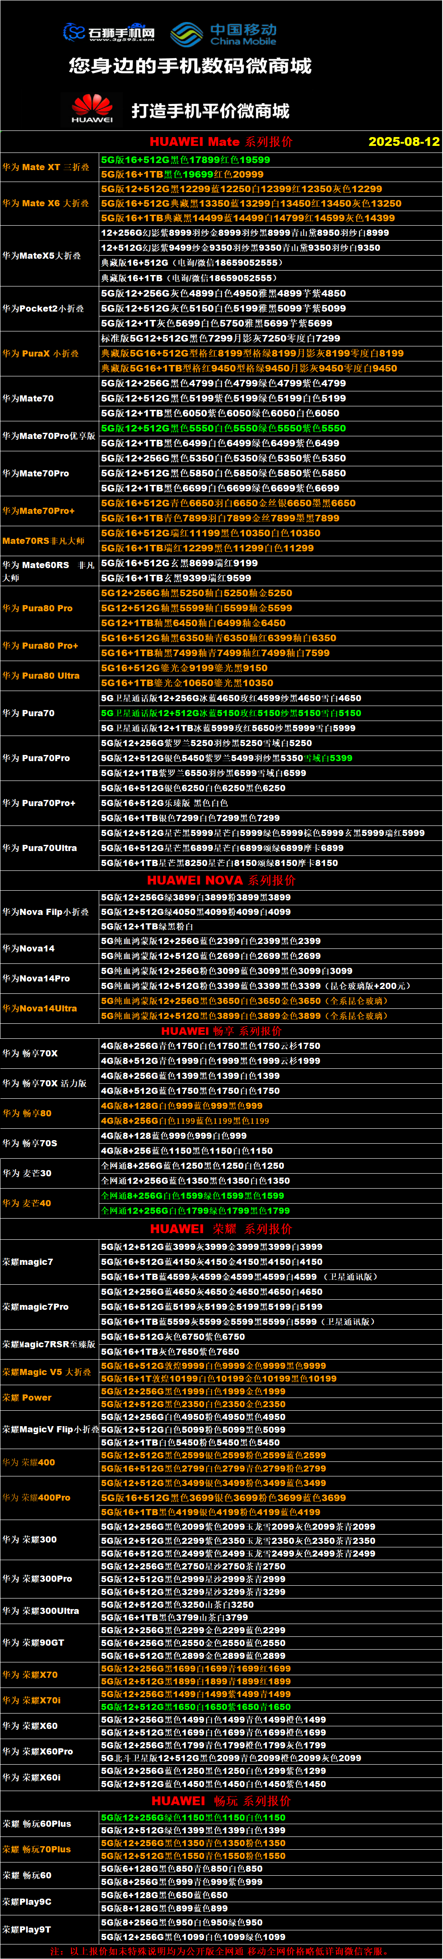Click the 华为Nova14 model cell
The height and width of the screenshot is (1959, 443).
(49, 948)
